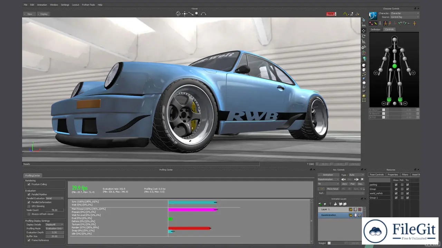Screen dimensions: 442x248
Task: Click the Buffer Size value field
Action: click(x=55, y=236)
